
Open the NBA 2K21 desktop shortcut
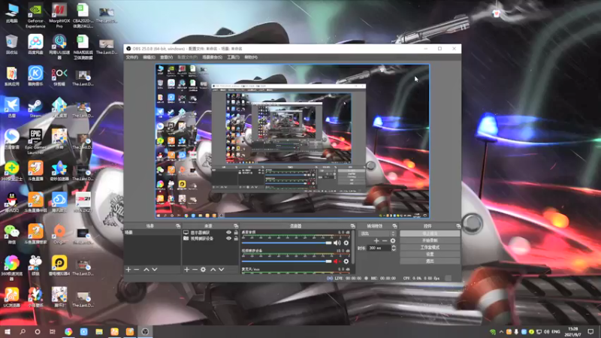(83, 202)
